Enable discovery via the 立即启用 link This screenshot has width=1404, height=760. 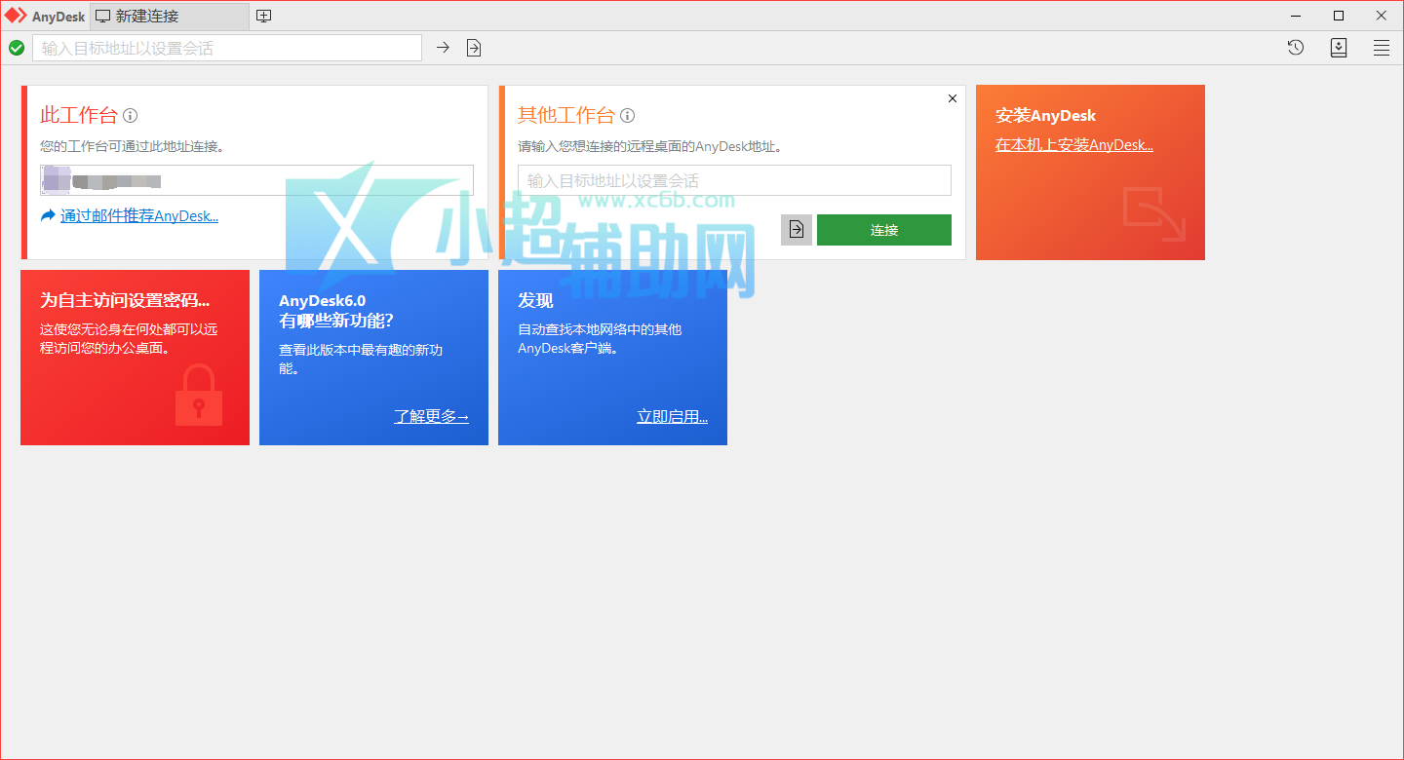(672, 416)
